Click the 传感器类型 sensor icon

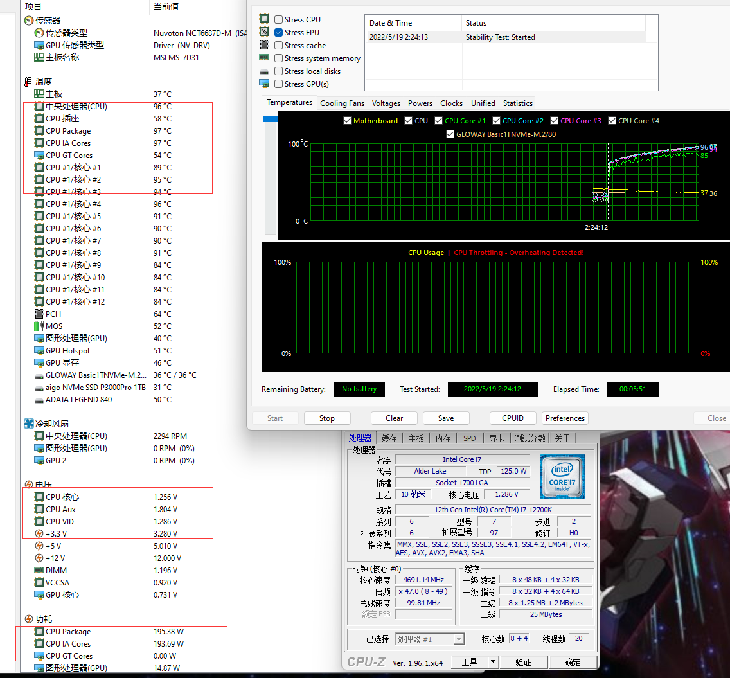pos(39,33)
